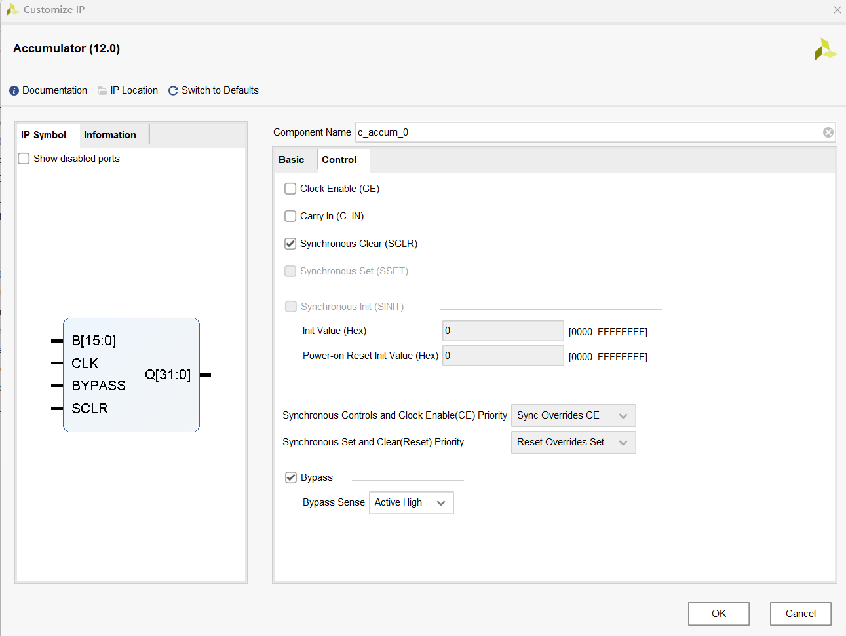Enable the Carry In (C_IN) checkbox
Image resolution: width=846 pixels, height=636 pixels.
(290, 215)
